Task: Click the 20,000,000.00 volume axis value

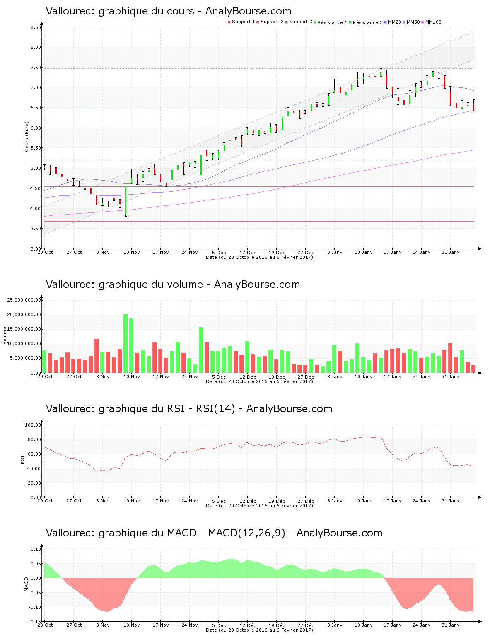Action: 24,315
